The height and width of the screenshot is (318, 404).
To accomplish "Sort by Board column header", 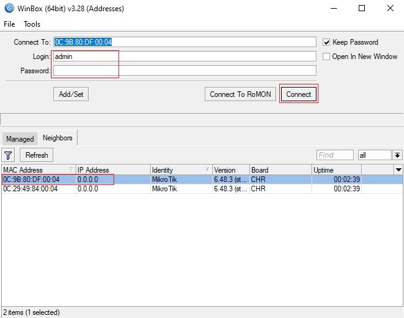I will 281,170.
